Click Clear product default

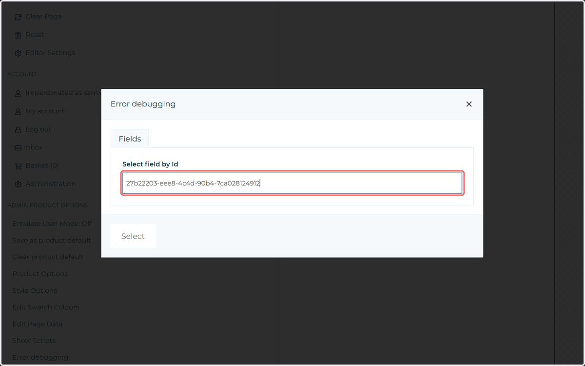click(48, 257)
